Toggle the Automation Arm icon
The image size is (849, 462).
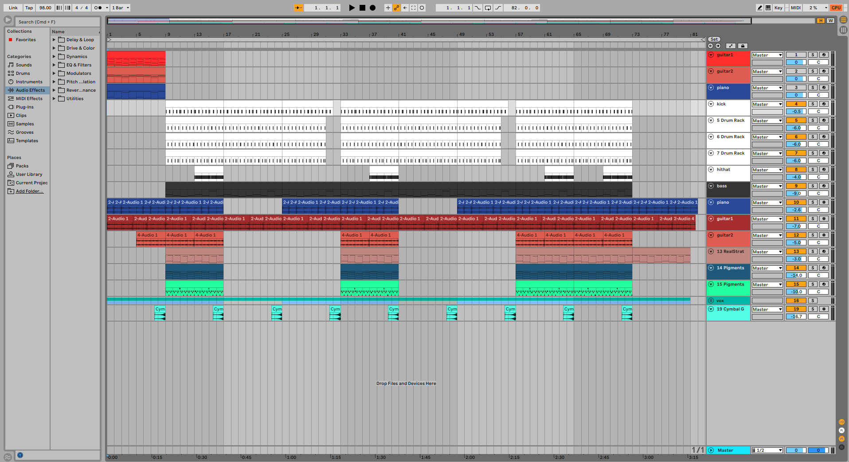click(396, 8)
